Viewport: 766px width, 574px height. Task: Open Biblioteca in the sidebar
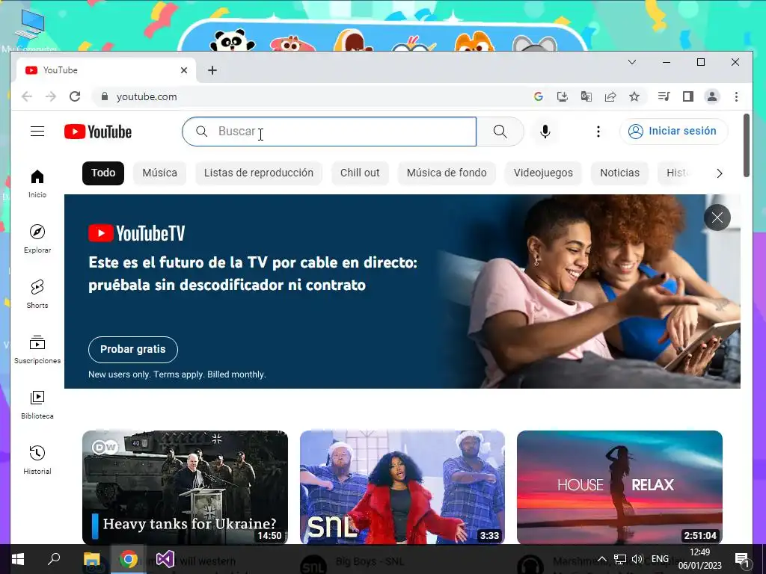(x=37, y=404)
